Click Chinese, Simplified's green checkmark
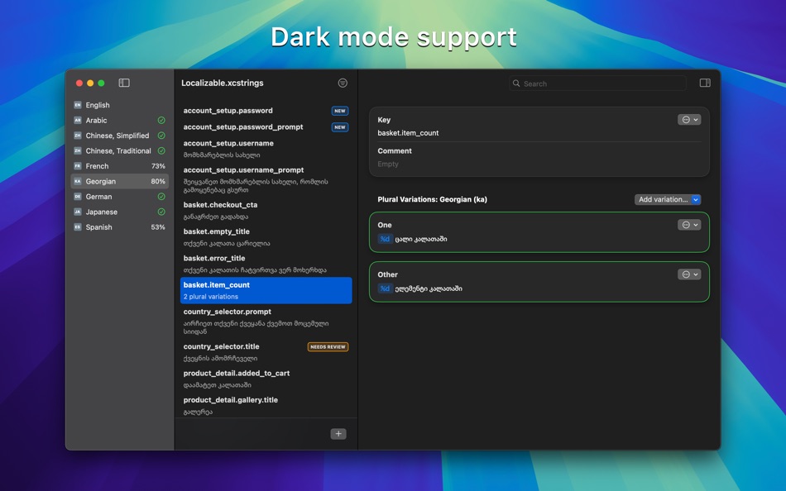The width and height of the screenshot is (786, 491). click(x=161, y=136)
